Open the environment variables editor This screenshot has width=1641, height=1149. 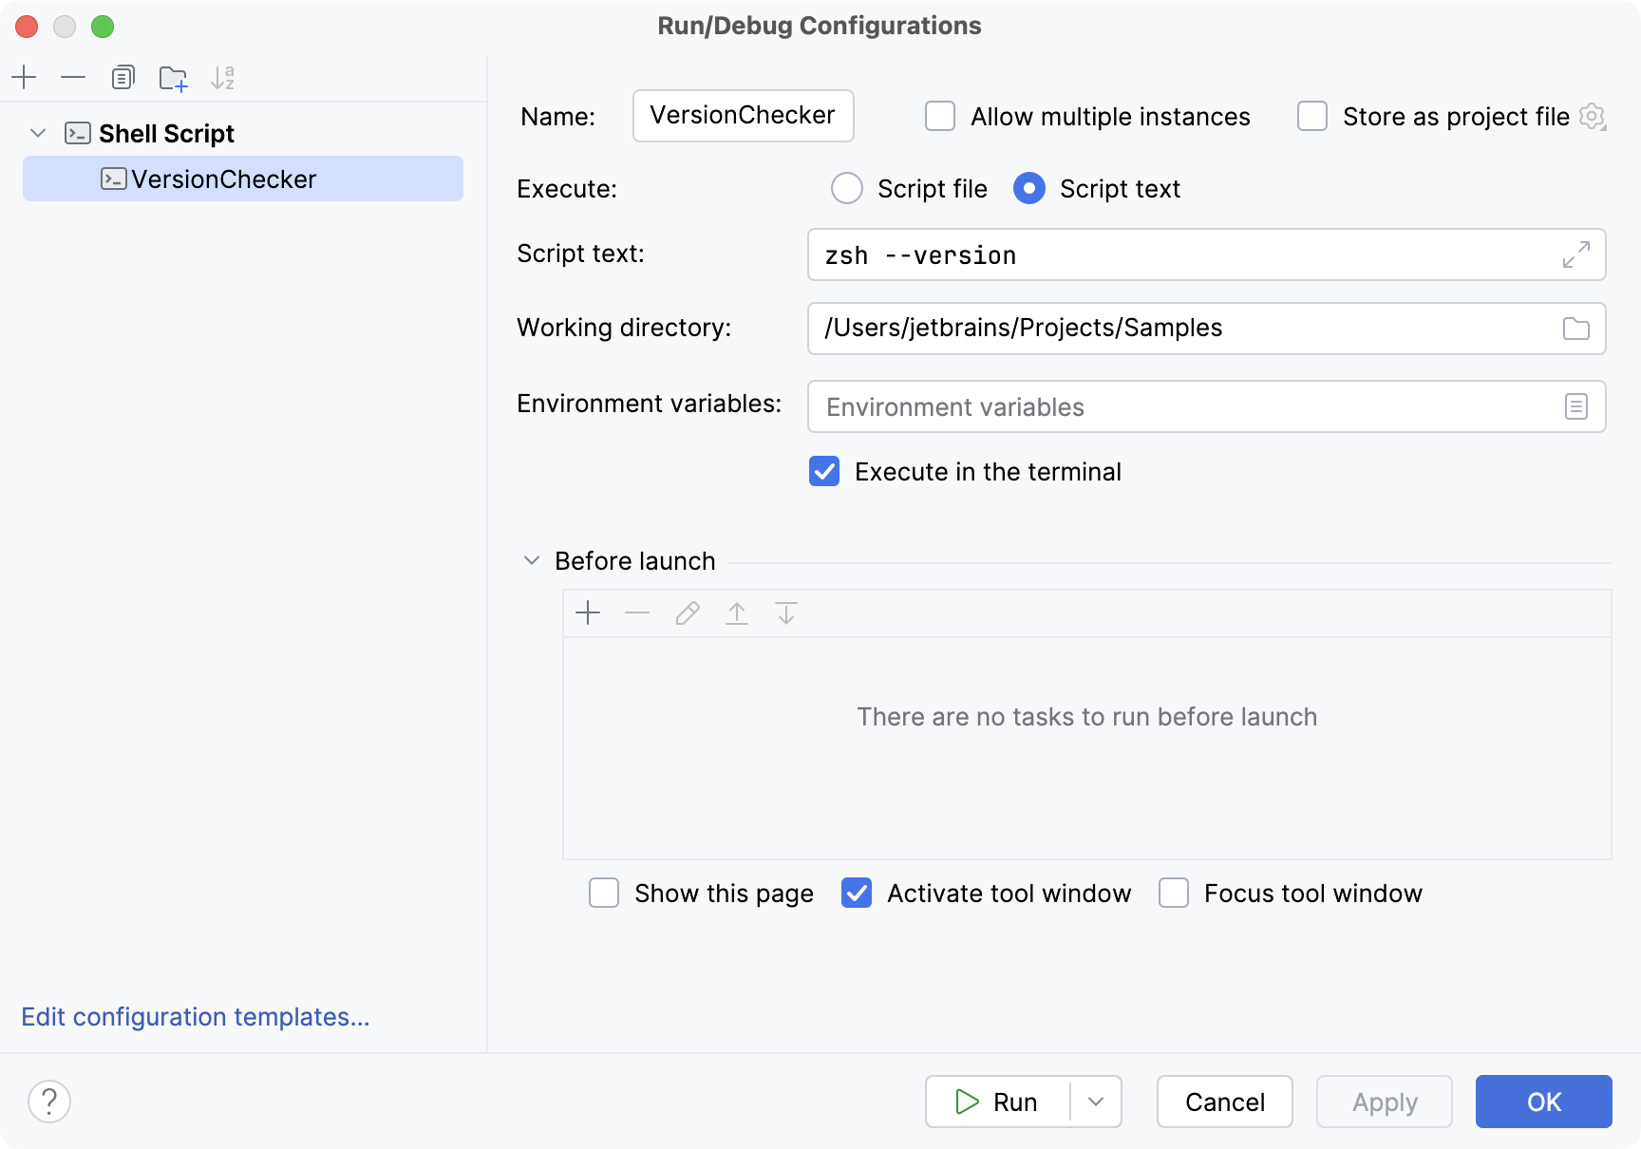tap(1576, 406)
